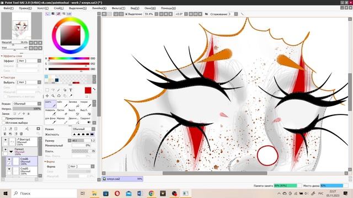The image size is (353, 198).
Task: Open the Эффект dropdown
Action: pos(29,61)
